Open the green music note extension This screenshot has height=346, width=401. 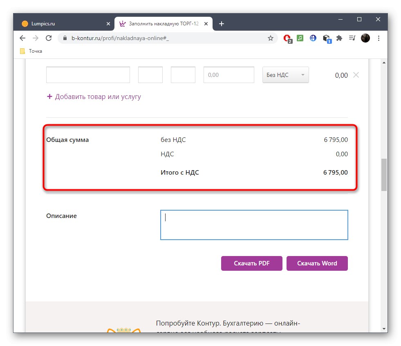300,38
